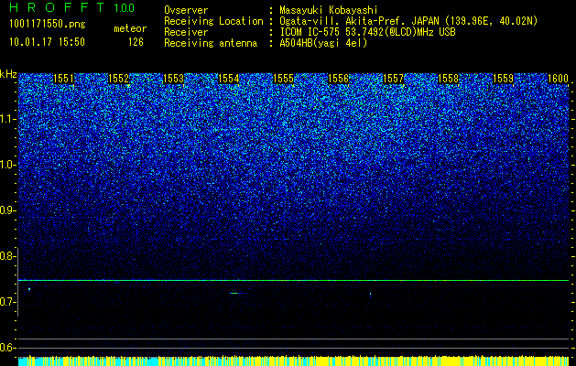Click the 0.7 kHz axis label
The height and width of the screenshot is (366, 576).
(7, 302)
